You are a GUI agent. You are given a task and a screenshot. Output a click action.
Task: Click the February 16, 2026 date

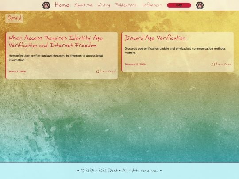click(x=135, y=64)
